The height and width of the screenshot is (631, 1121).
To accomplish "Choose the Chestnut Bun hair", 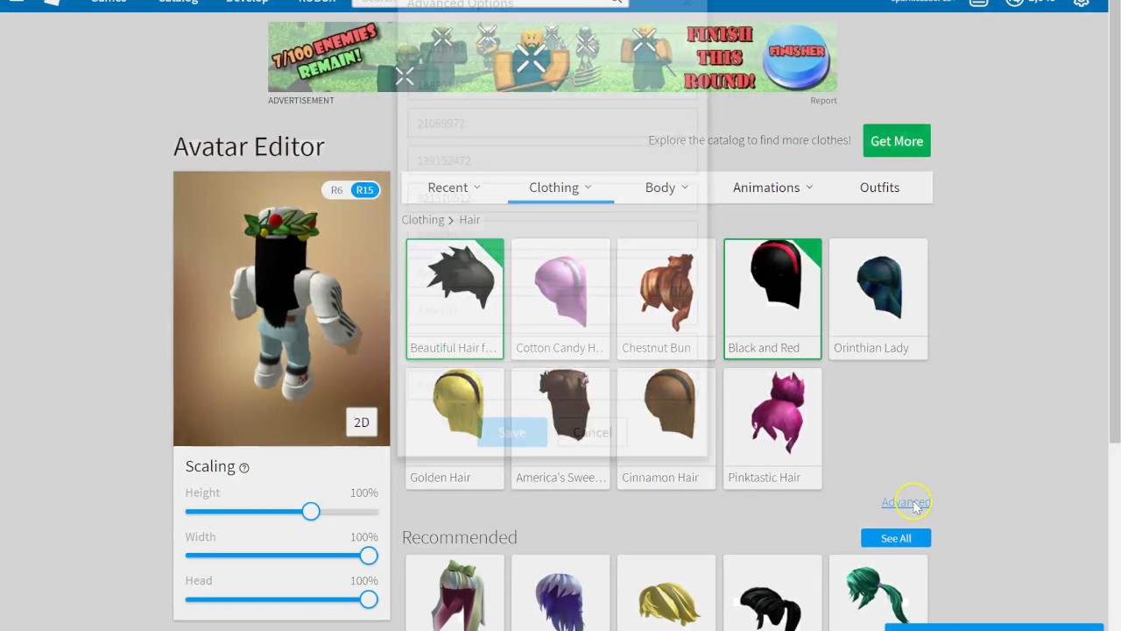I will coord(666,298).
